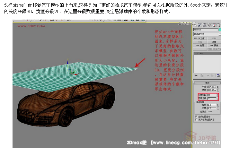Collapse the 参数 rollout header
Viewport: 230px width, 148px height.
pyautogui.click(x=208, y=83)
